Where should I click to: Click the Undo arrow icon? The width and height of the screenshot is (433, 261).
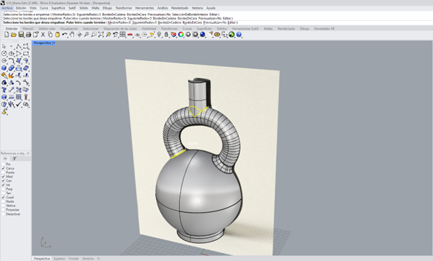pyautogui.click(x=65, y=35)
